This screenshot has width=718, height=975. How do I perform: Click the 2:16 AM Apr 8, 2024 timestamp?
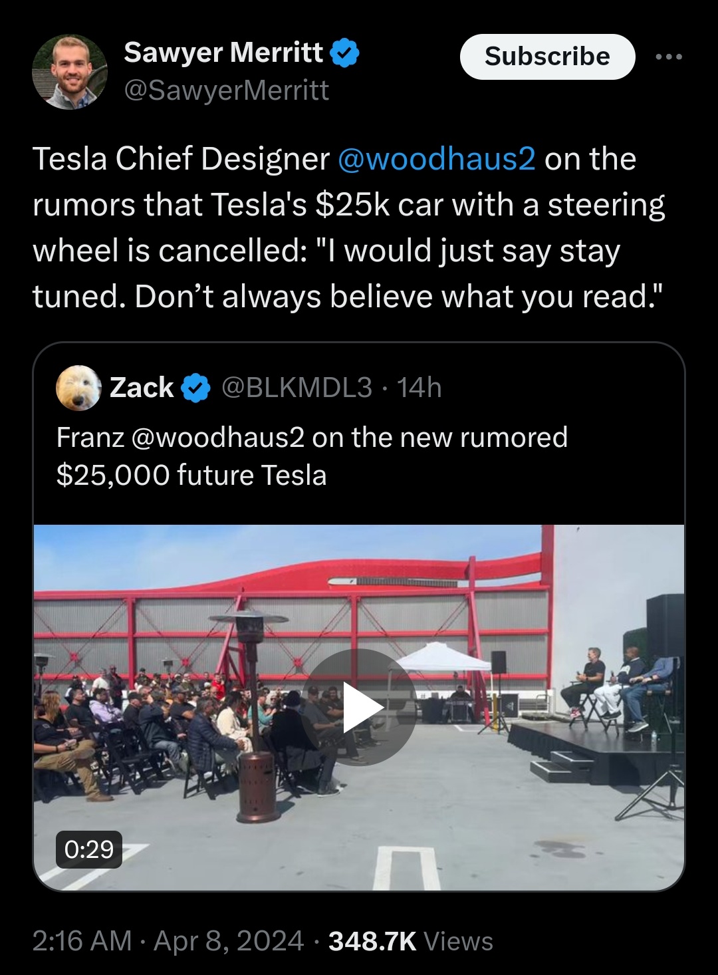(168, 941)
